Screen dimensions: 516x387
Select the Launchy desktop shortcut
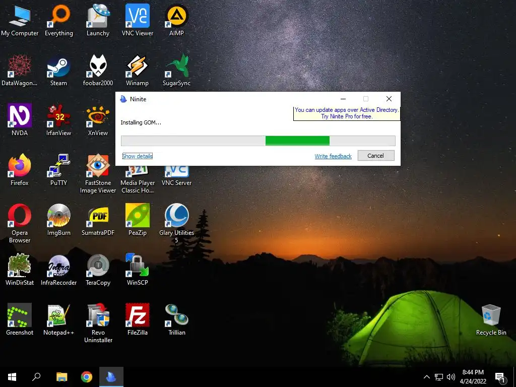click(x=98, y=20)
